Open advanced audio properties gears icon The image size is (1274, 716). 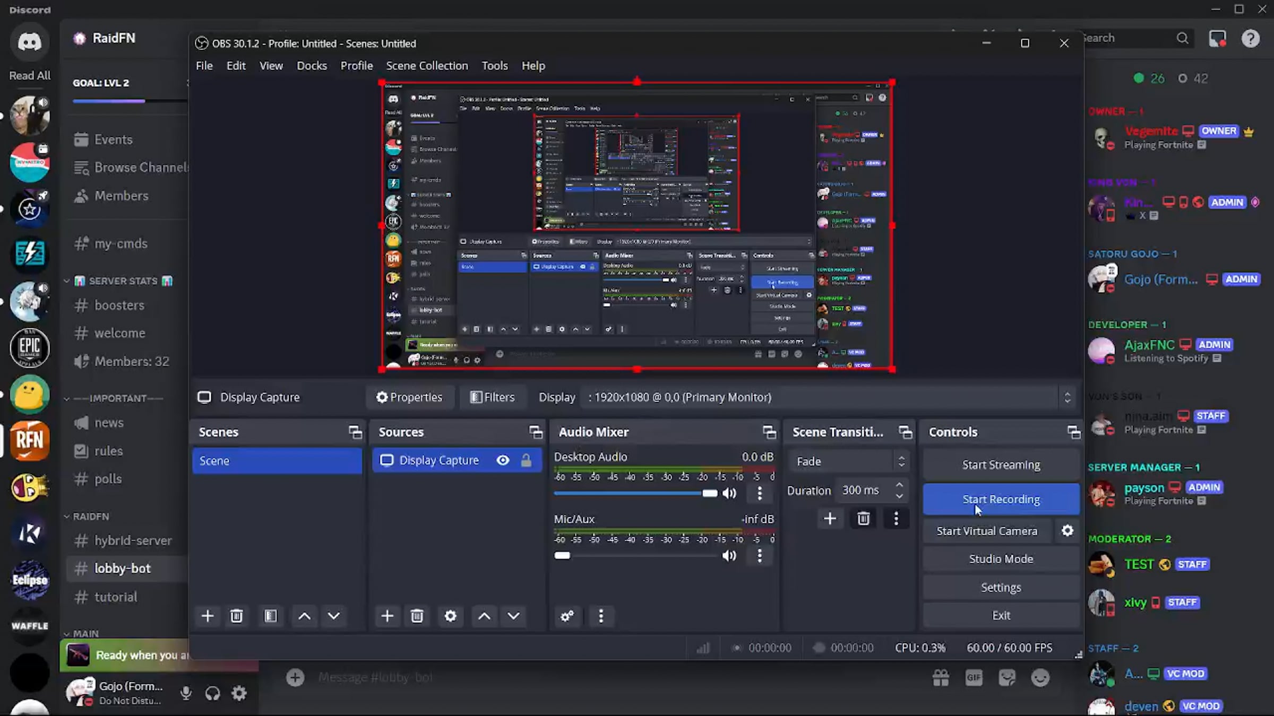point(567,616)
